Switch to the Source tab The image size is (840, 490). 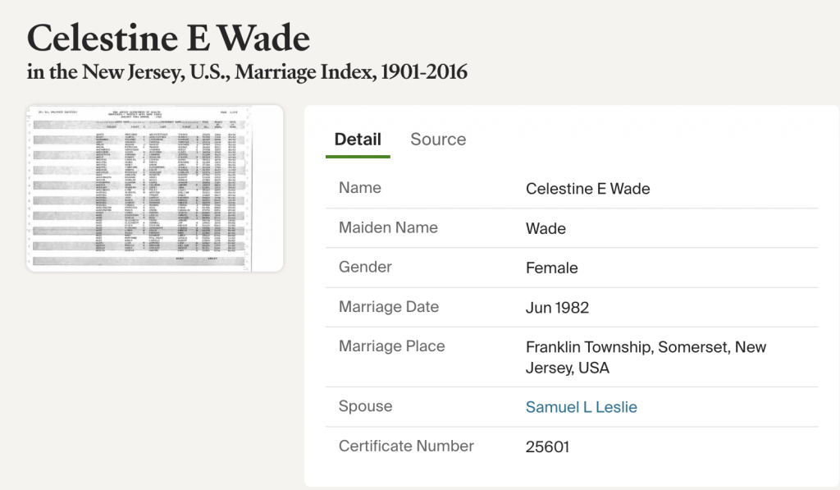(x=438, y=140)
